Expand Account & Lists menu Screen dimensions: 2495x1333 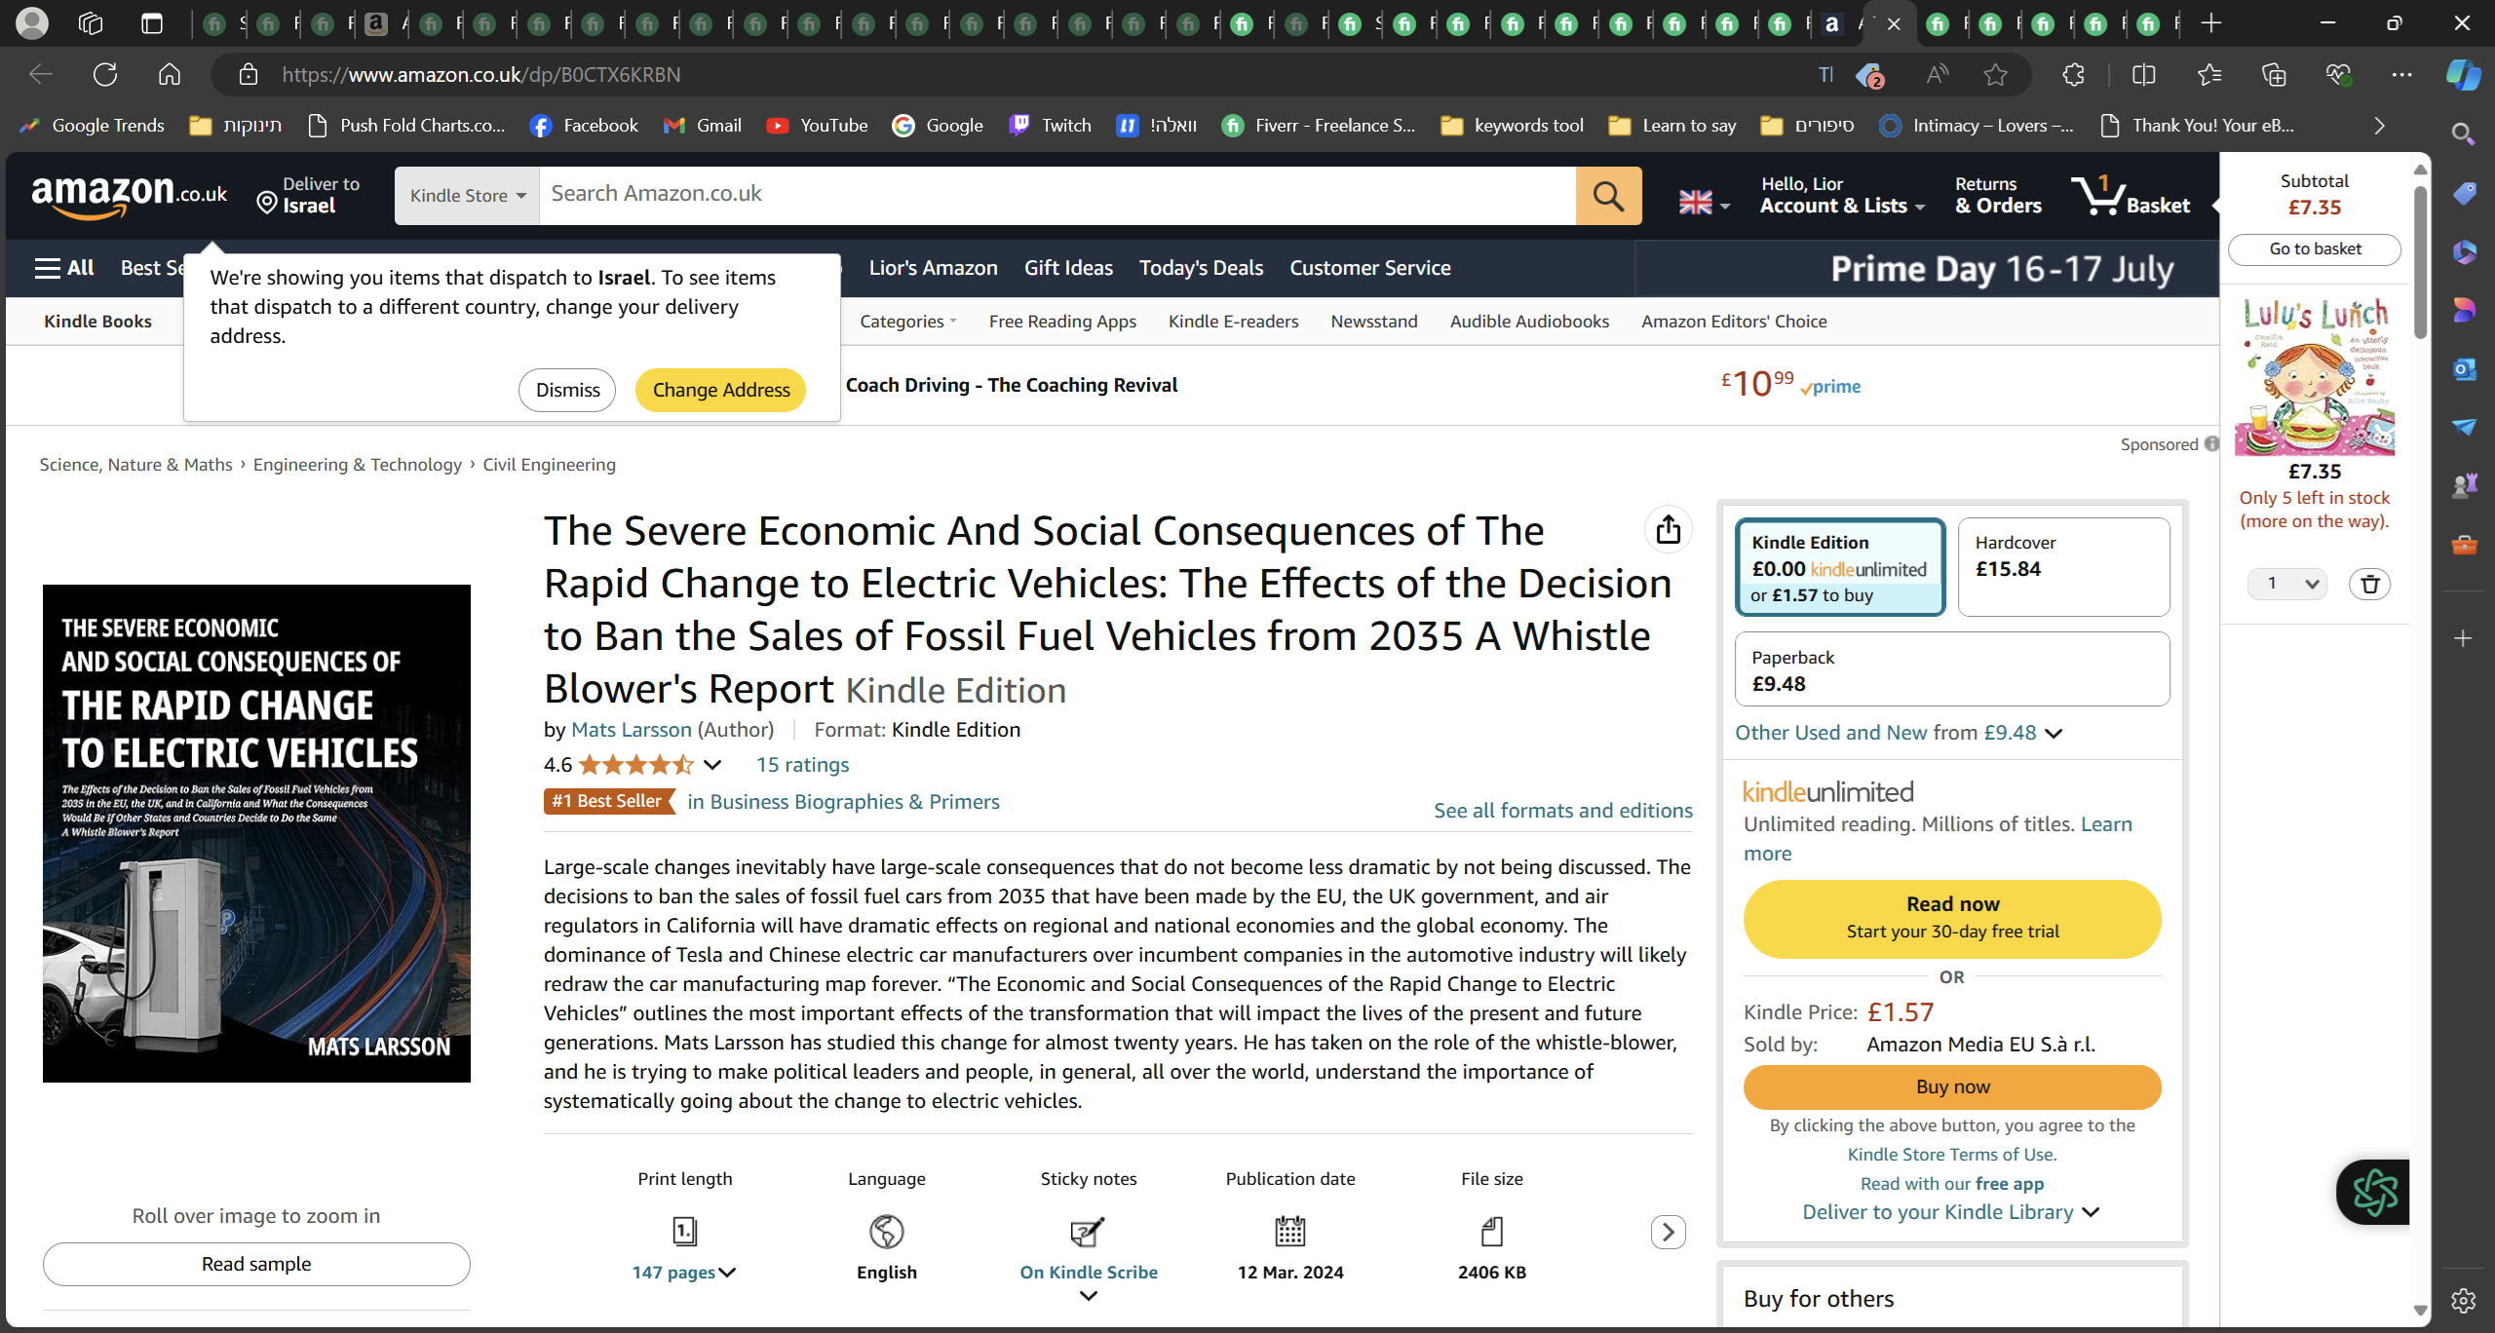tap(1842, 195)
